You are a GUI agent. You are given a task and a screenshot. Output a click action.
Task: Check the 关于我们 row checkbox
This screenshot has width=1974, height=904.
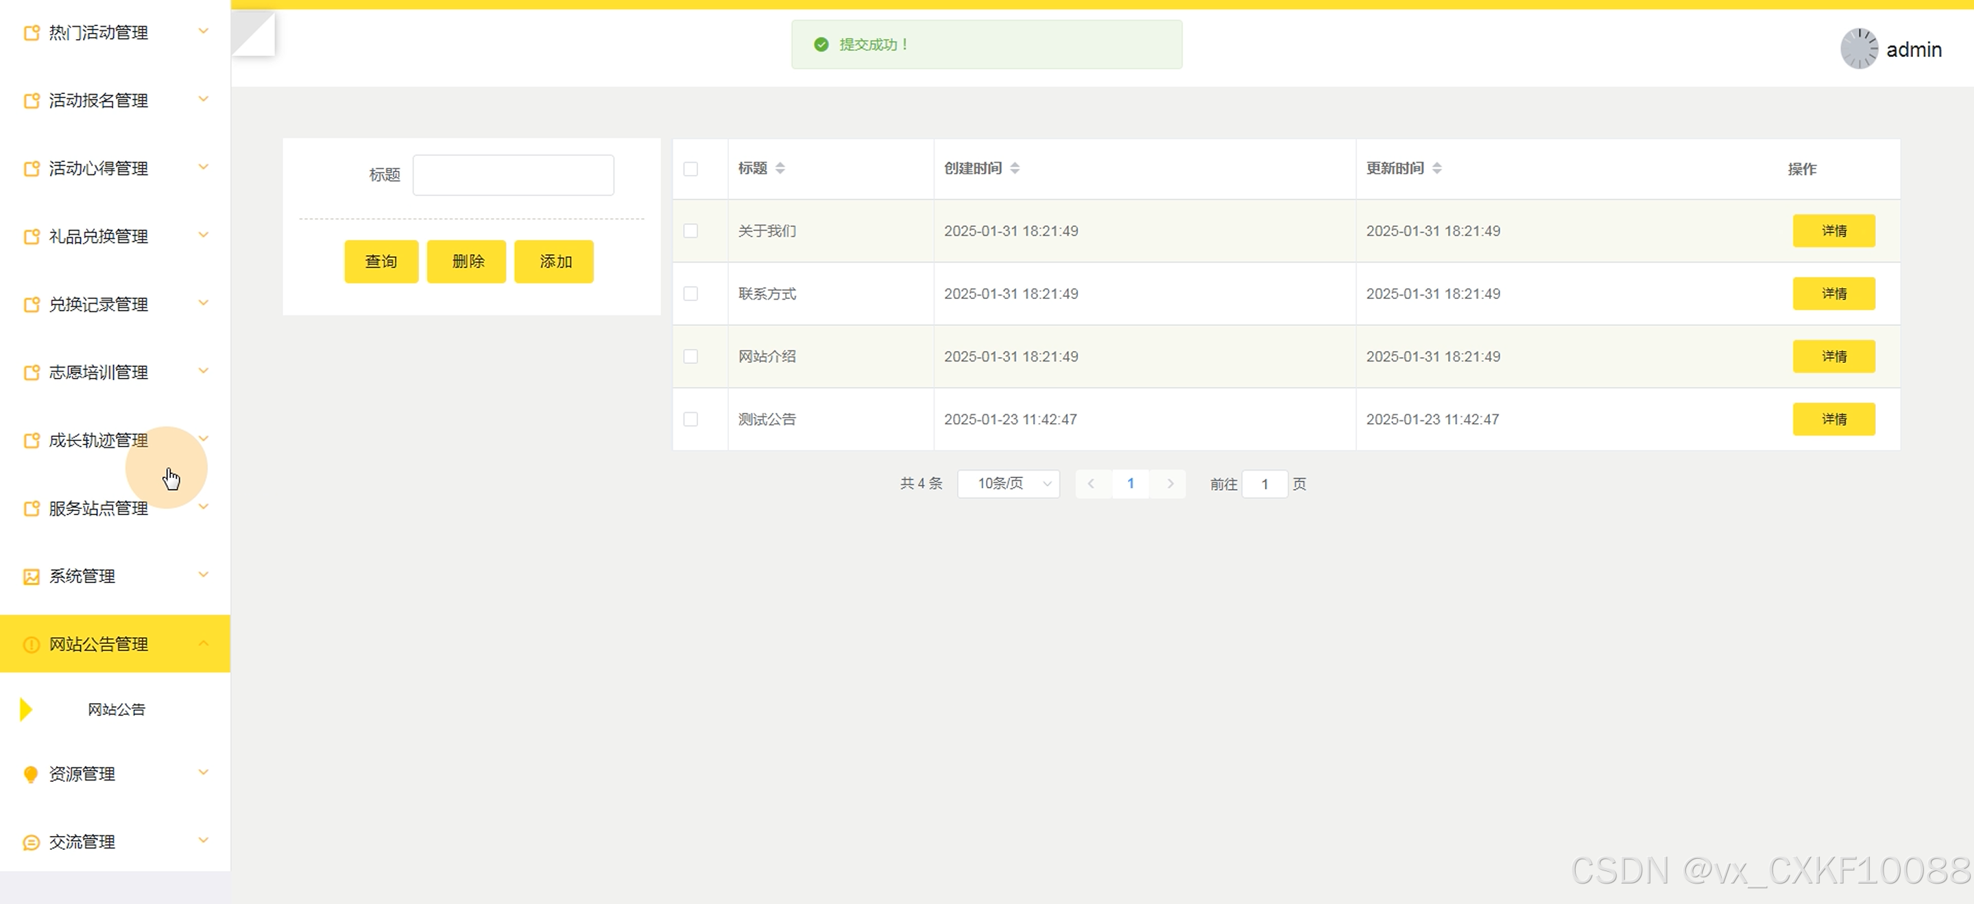(x=690, y=230)
